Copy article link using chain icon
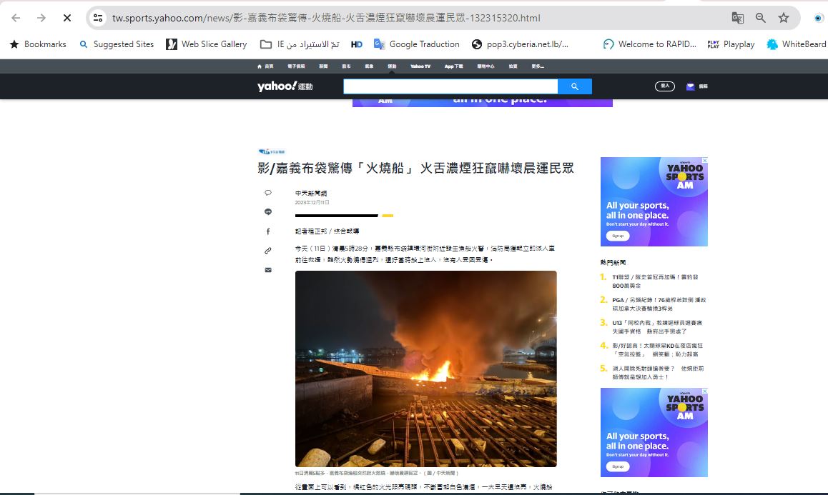 [x=268, y=251]
